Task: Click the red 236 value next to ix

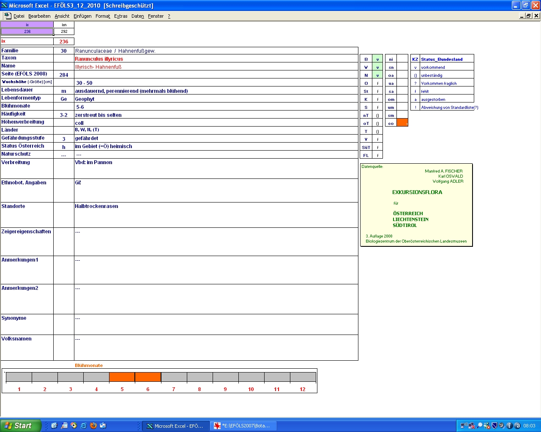Action: (x=64, y=41)
